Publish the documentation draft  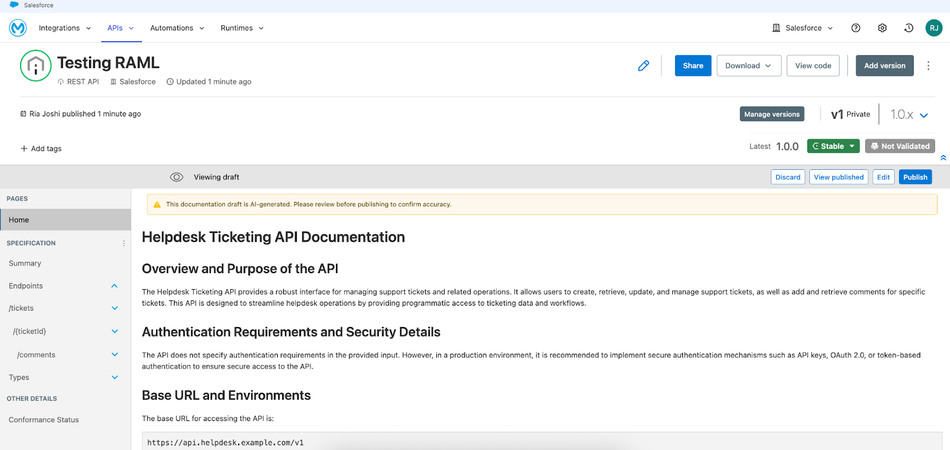tap(915, 177)
